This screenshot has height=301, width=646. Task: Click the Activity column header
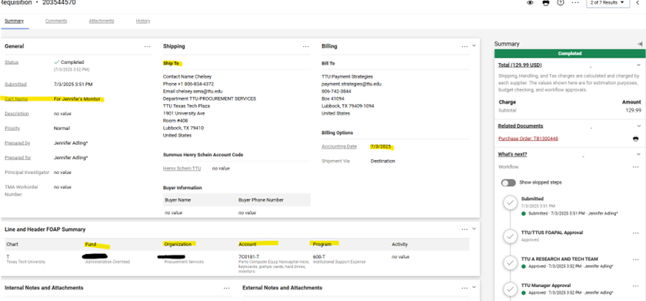[400, 245]
